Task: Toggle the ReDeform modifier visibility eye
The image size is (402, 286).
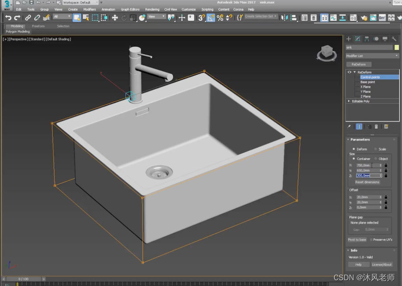Action: pyautogui.click(x=349, y=71)
